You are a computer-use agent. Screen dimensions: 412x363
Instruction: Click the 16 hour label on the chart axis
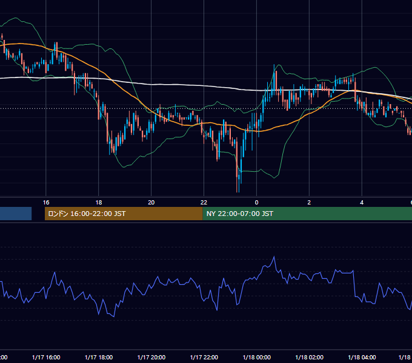[46, 203]
